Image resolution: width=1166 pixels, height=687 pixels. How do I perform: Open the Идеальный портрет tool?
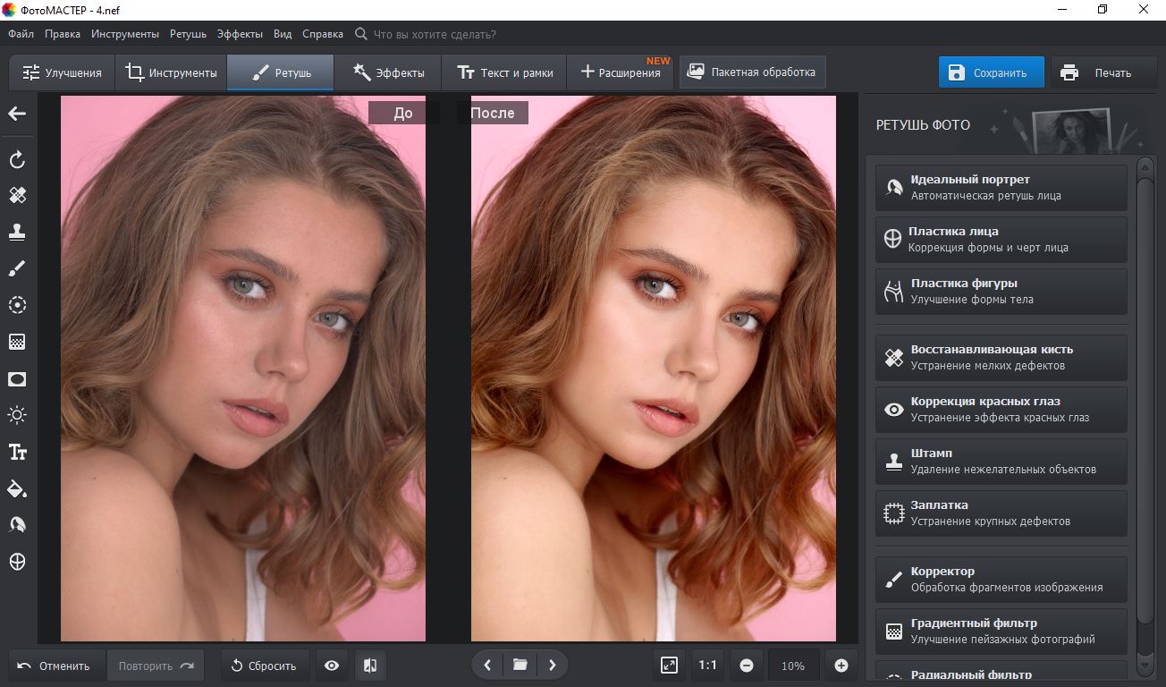pyautogui.click(x=1001, y=187)
